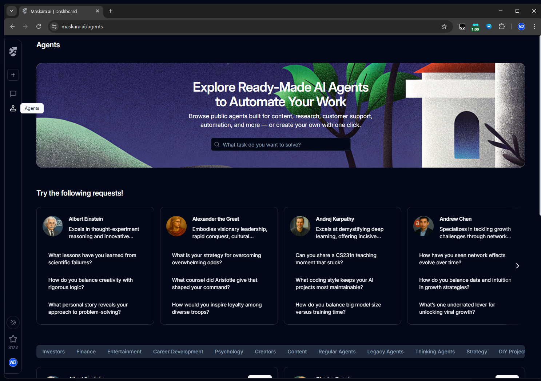Click Albert Einstein's avatar
Viewport: 541px width, 381px height.
[53, 226]
